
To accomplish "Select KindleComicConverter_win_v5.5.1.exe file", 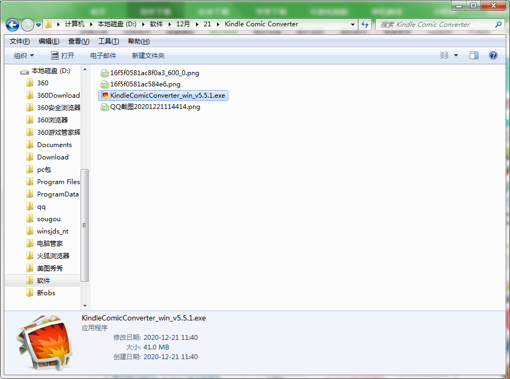I will pyautogui.click(x=163, y=96).
